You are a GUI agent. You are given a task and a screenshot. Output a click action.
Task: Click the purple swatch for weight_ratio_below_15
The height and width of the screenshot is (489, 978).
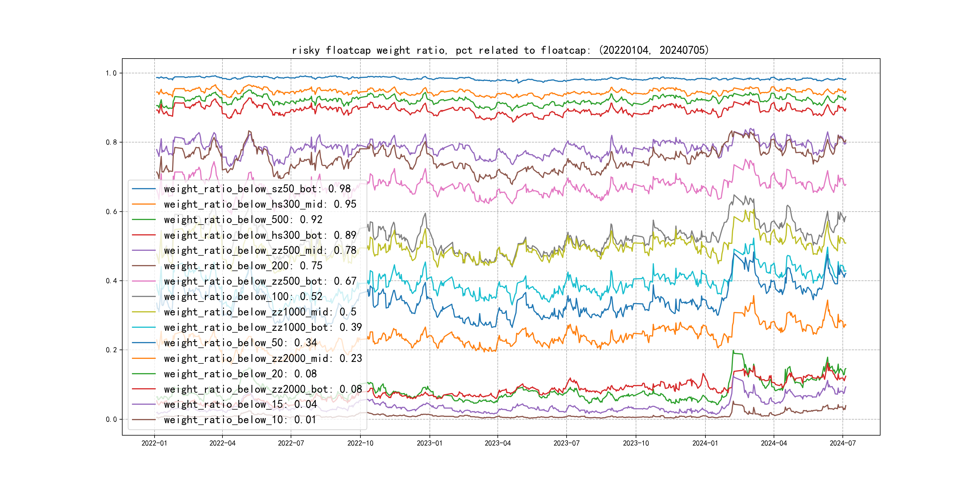click(x=143, y=404)
